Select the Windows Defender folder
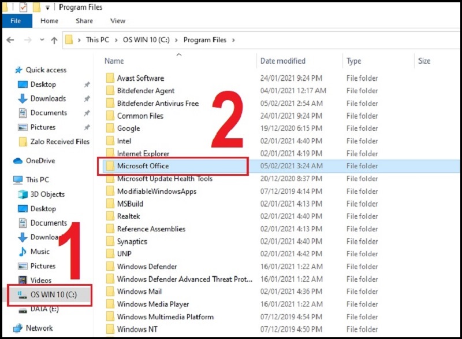 (x=147, y=267)
